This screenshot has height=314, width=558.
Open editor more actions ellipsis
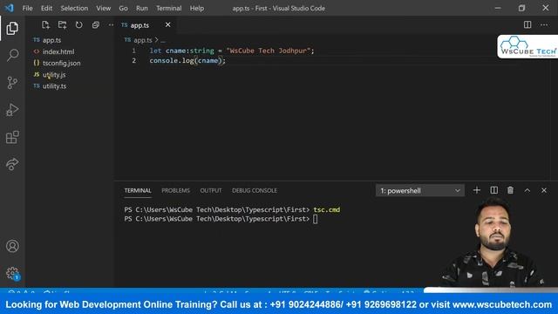[544, 24]
